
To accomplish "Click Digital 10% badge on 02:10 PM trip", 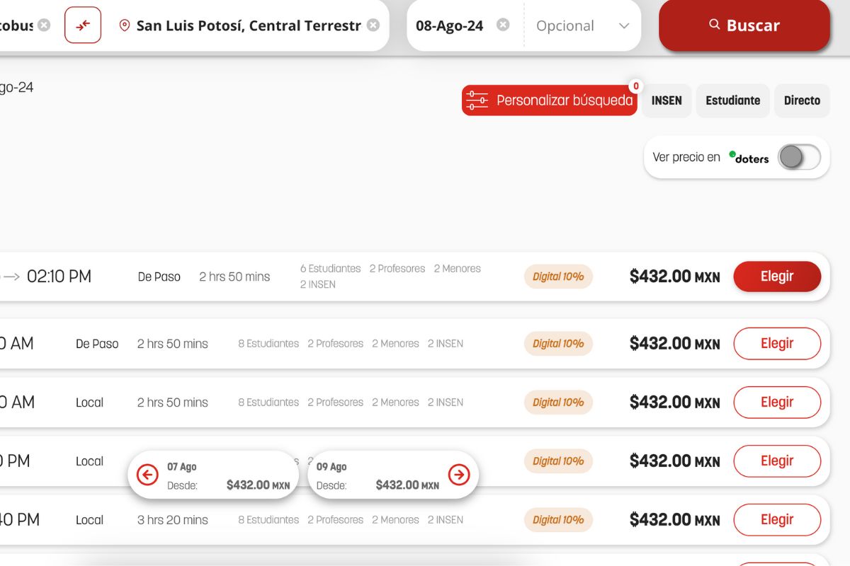I will pyautogui.click(x=558, y=277).
